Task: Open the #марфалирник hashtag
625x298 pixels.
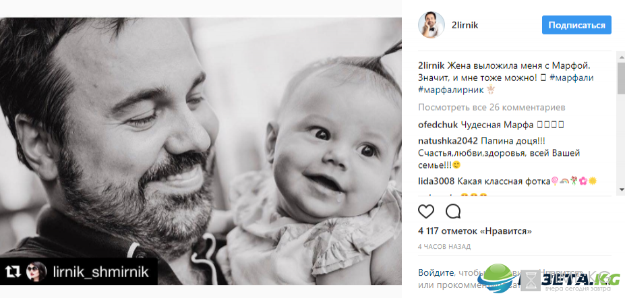Action: [x=451, y=91]
